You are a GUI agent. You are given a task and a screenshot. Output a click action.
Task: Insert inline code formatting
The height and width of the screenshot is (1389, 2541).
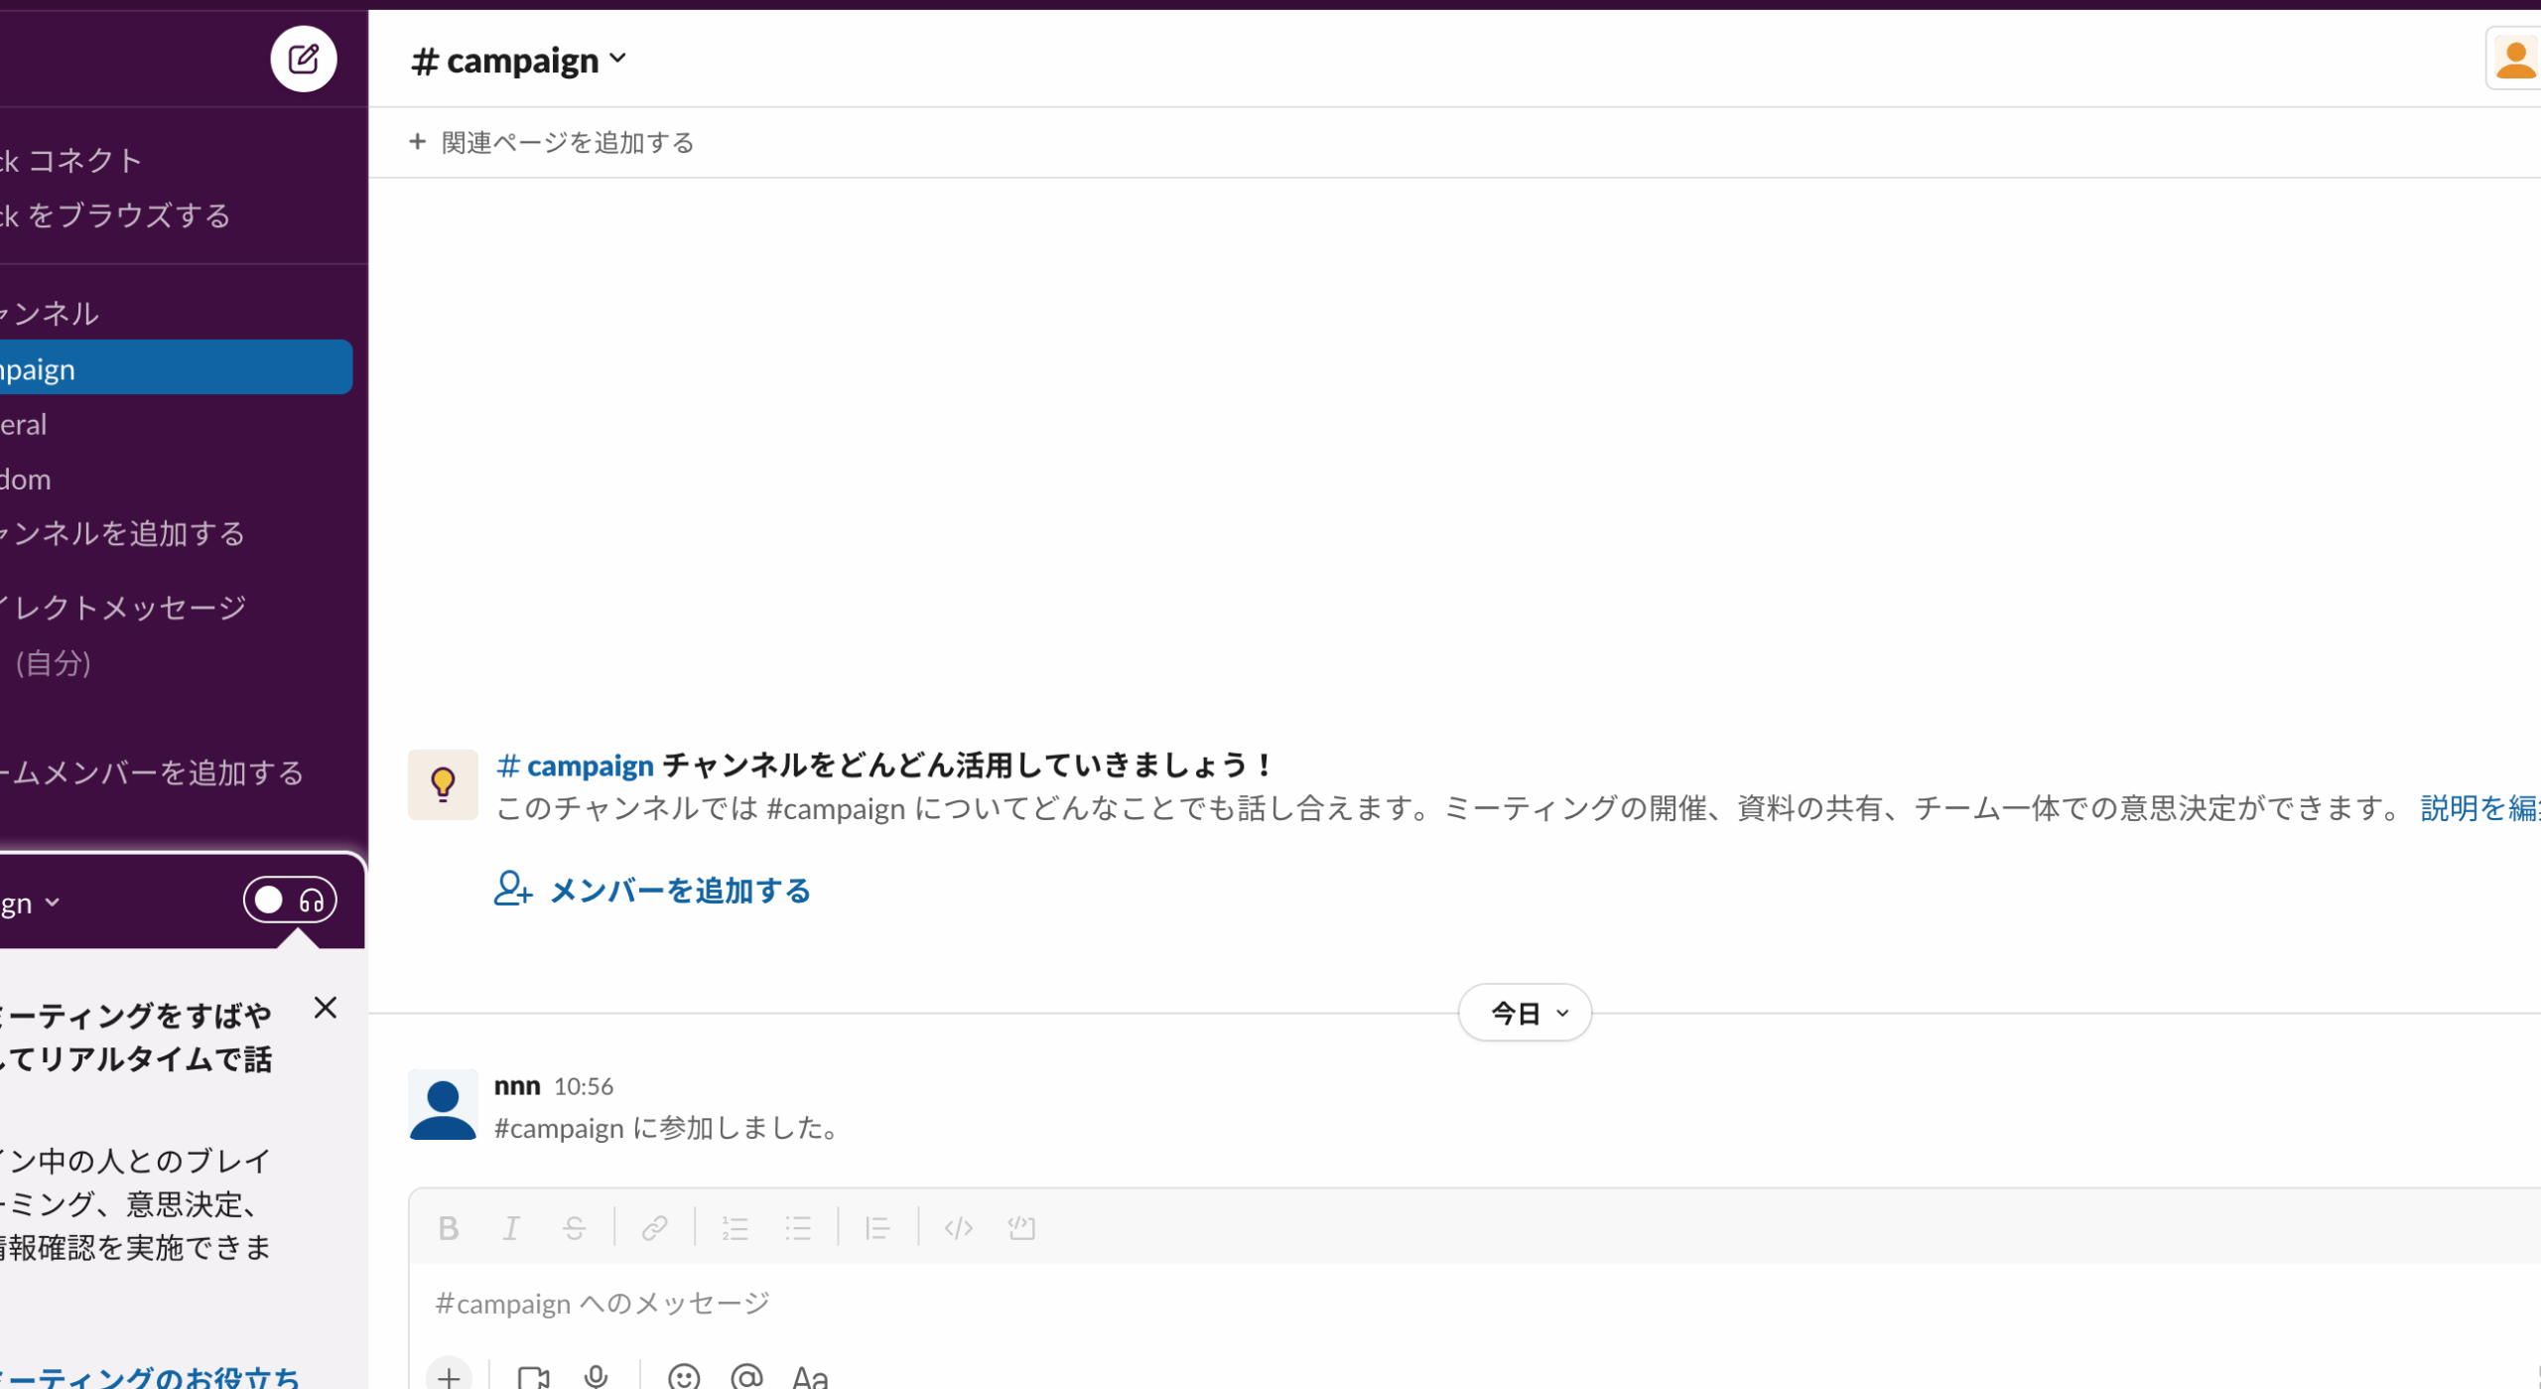click(x=958, y=1228)
